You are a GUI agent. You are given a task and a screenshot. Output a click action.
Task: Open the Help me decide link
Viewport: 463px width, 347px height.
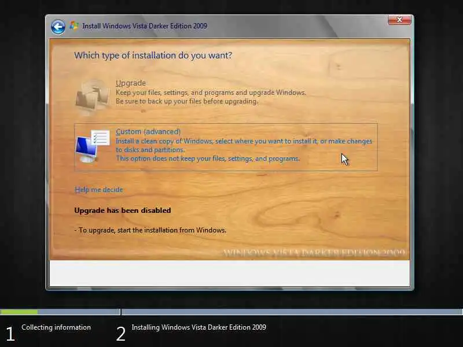click(x=98, y=190)
